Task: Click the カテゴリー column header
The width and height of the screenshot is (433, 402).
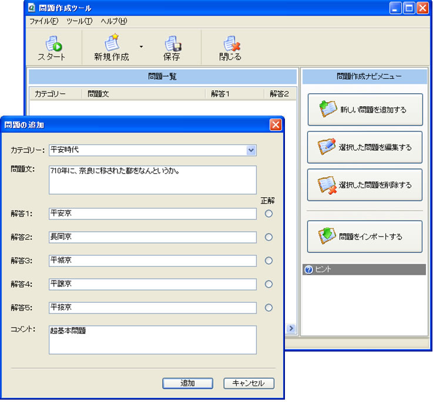Action: 55,94
